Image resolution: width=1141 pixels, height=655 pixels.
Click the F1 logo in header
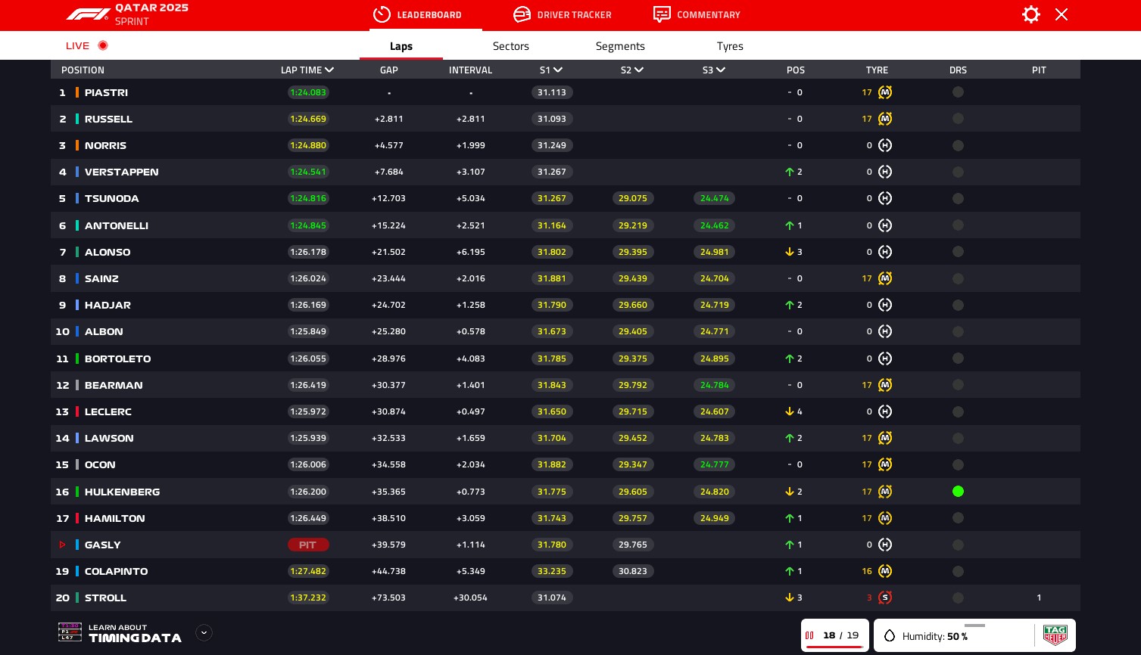tap(88, 14)
